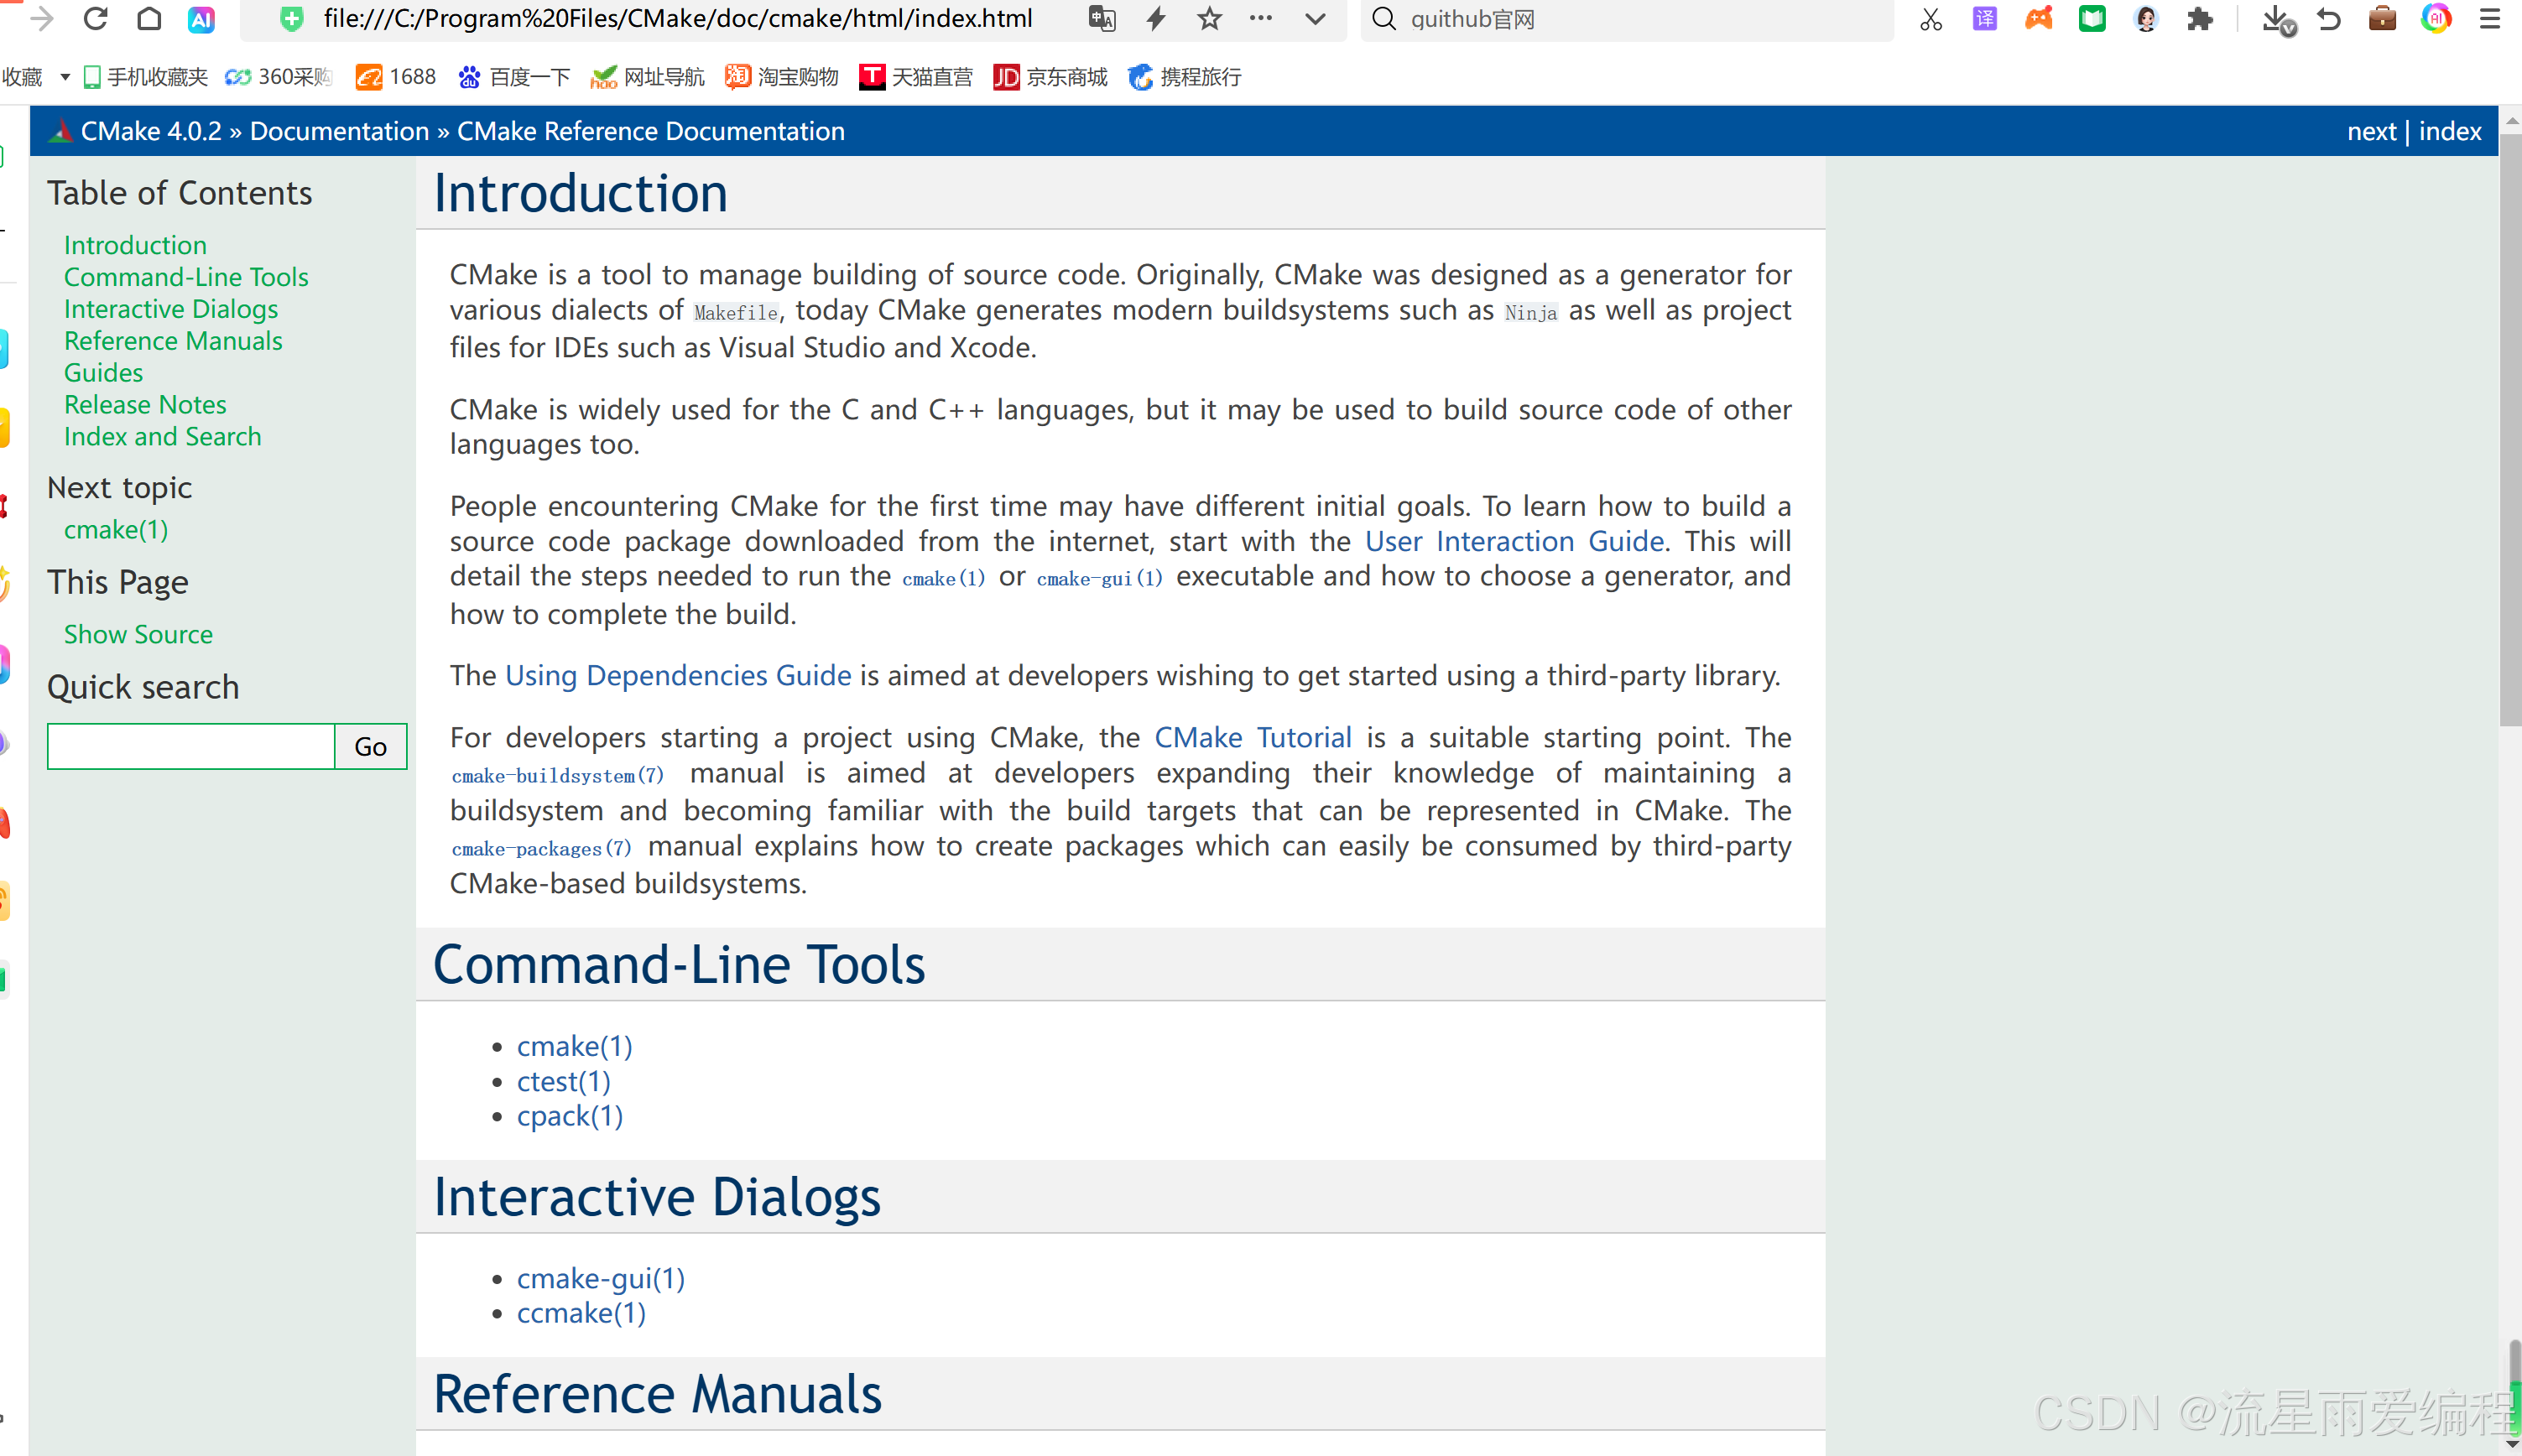Click the Go quick search button

coord(370,746)
